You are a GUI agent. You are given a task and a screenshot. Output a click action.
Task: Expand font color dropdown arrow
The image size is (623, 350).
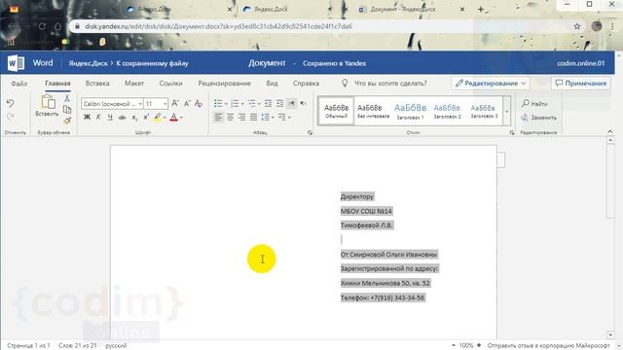(x=181, y=118)
